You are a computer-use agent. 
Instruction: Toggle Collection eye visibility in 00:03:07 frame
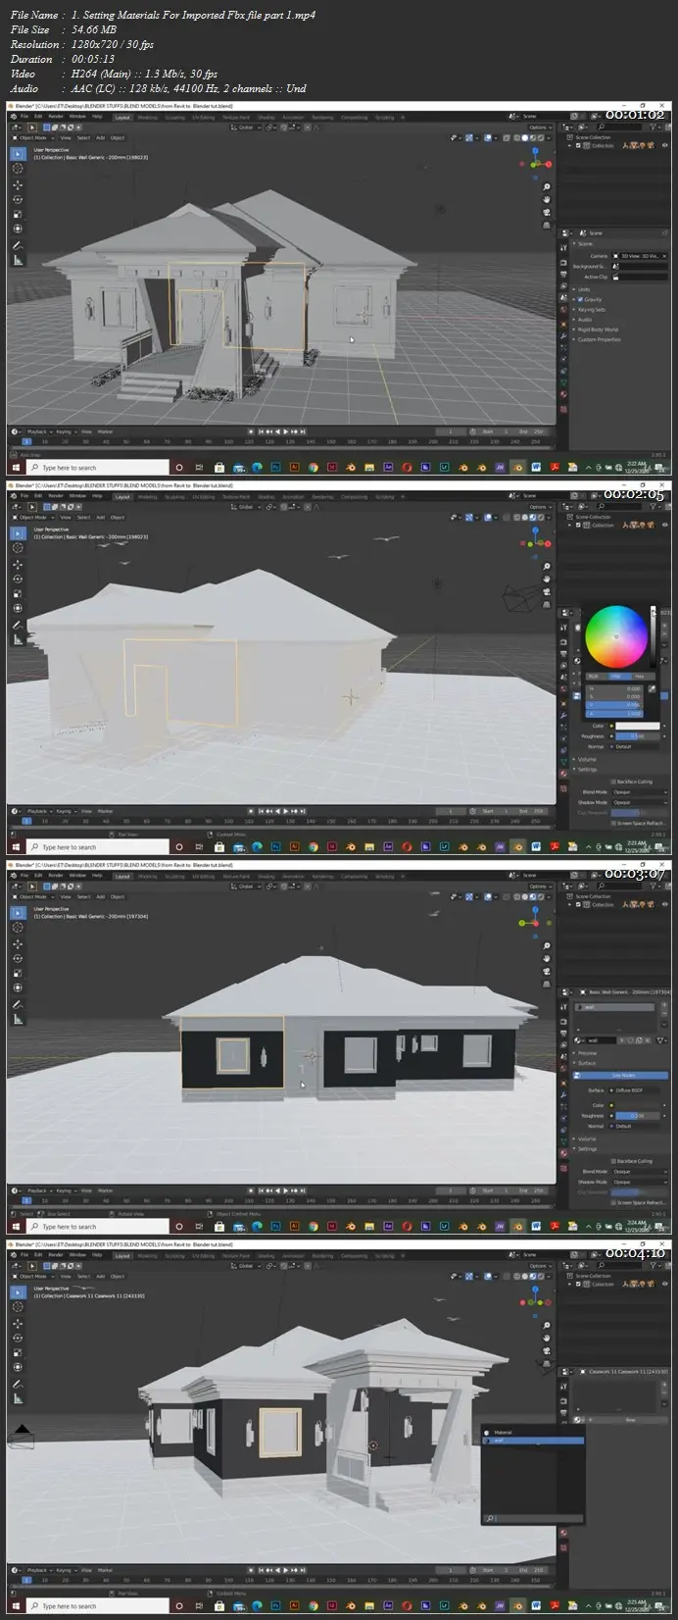[x=665, y=904]
